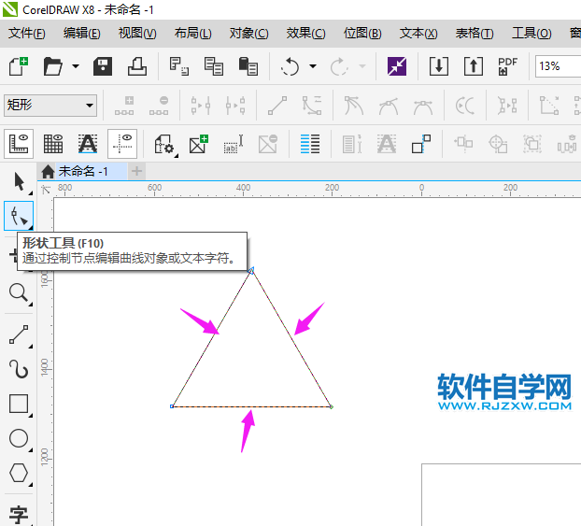Pick the Polygon tool
581x526 pixels.
tap(18, 473)
